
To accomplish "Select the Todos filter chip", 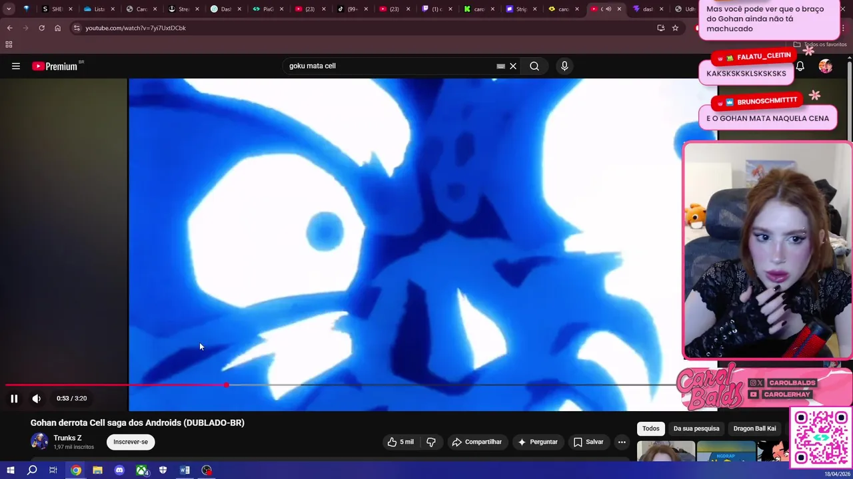I will (651, 428).
